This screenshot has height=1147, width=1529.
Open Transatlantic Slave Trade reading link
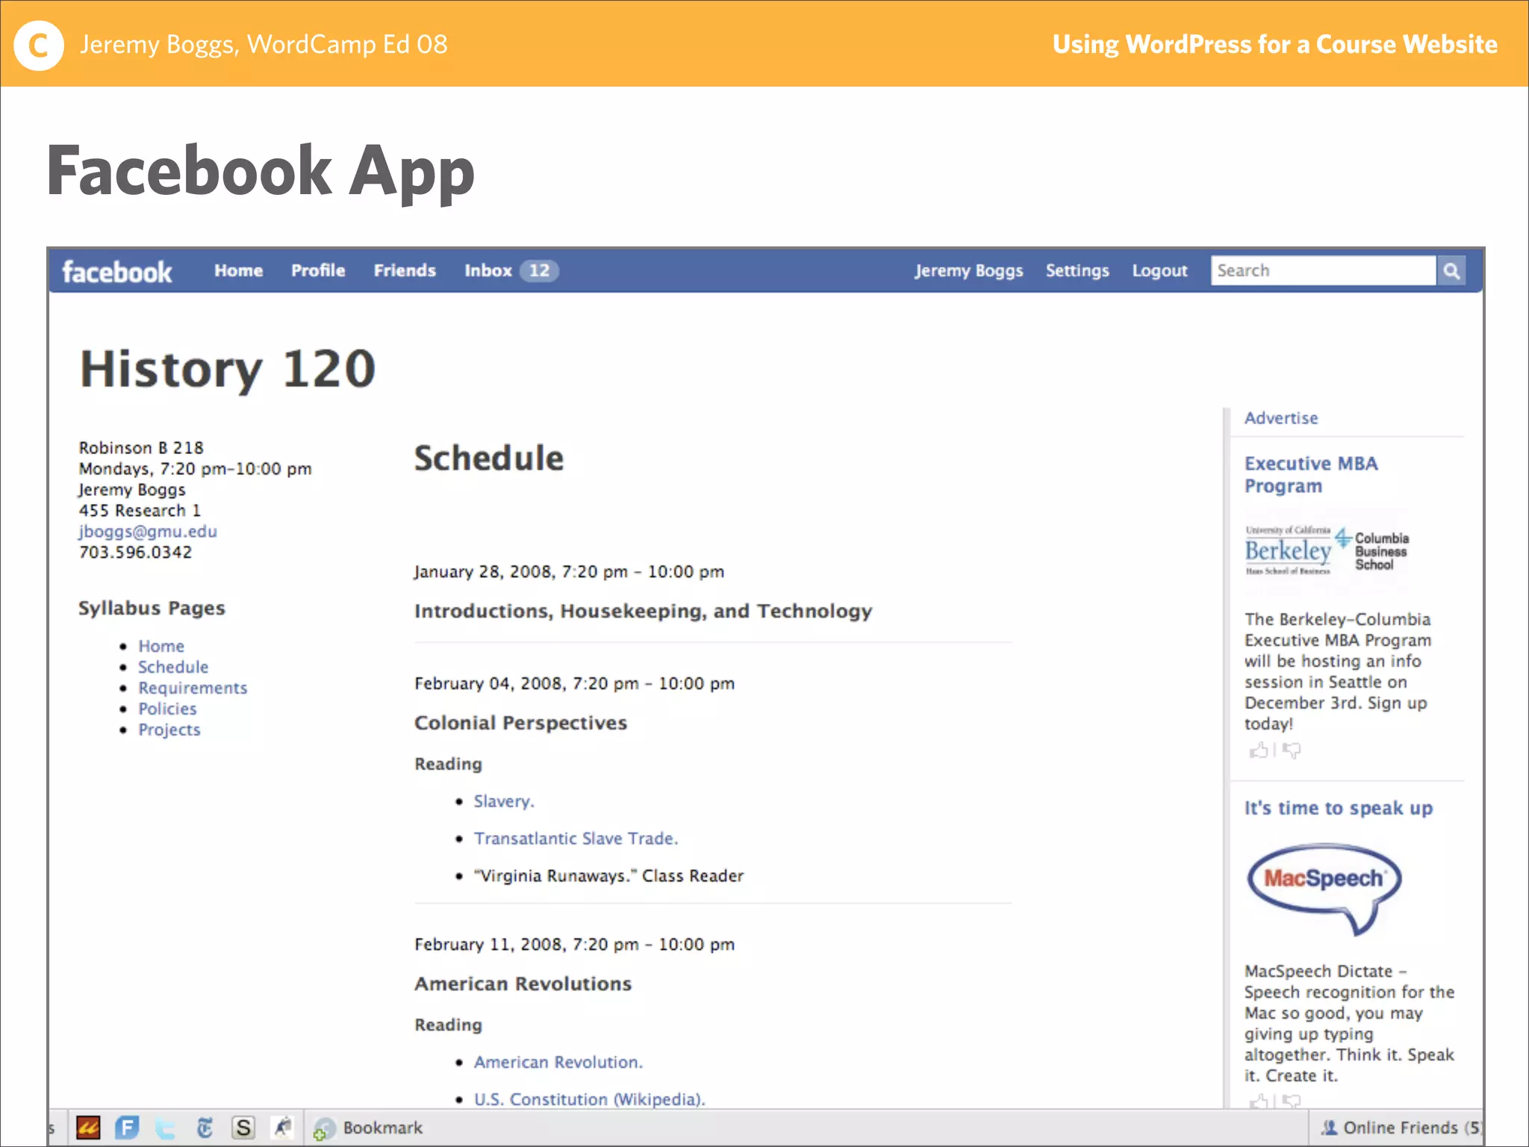click(576, 839)
